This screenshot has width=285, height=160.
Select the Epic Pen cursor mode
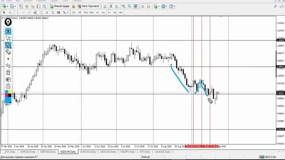[x=8, y=38]
